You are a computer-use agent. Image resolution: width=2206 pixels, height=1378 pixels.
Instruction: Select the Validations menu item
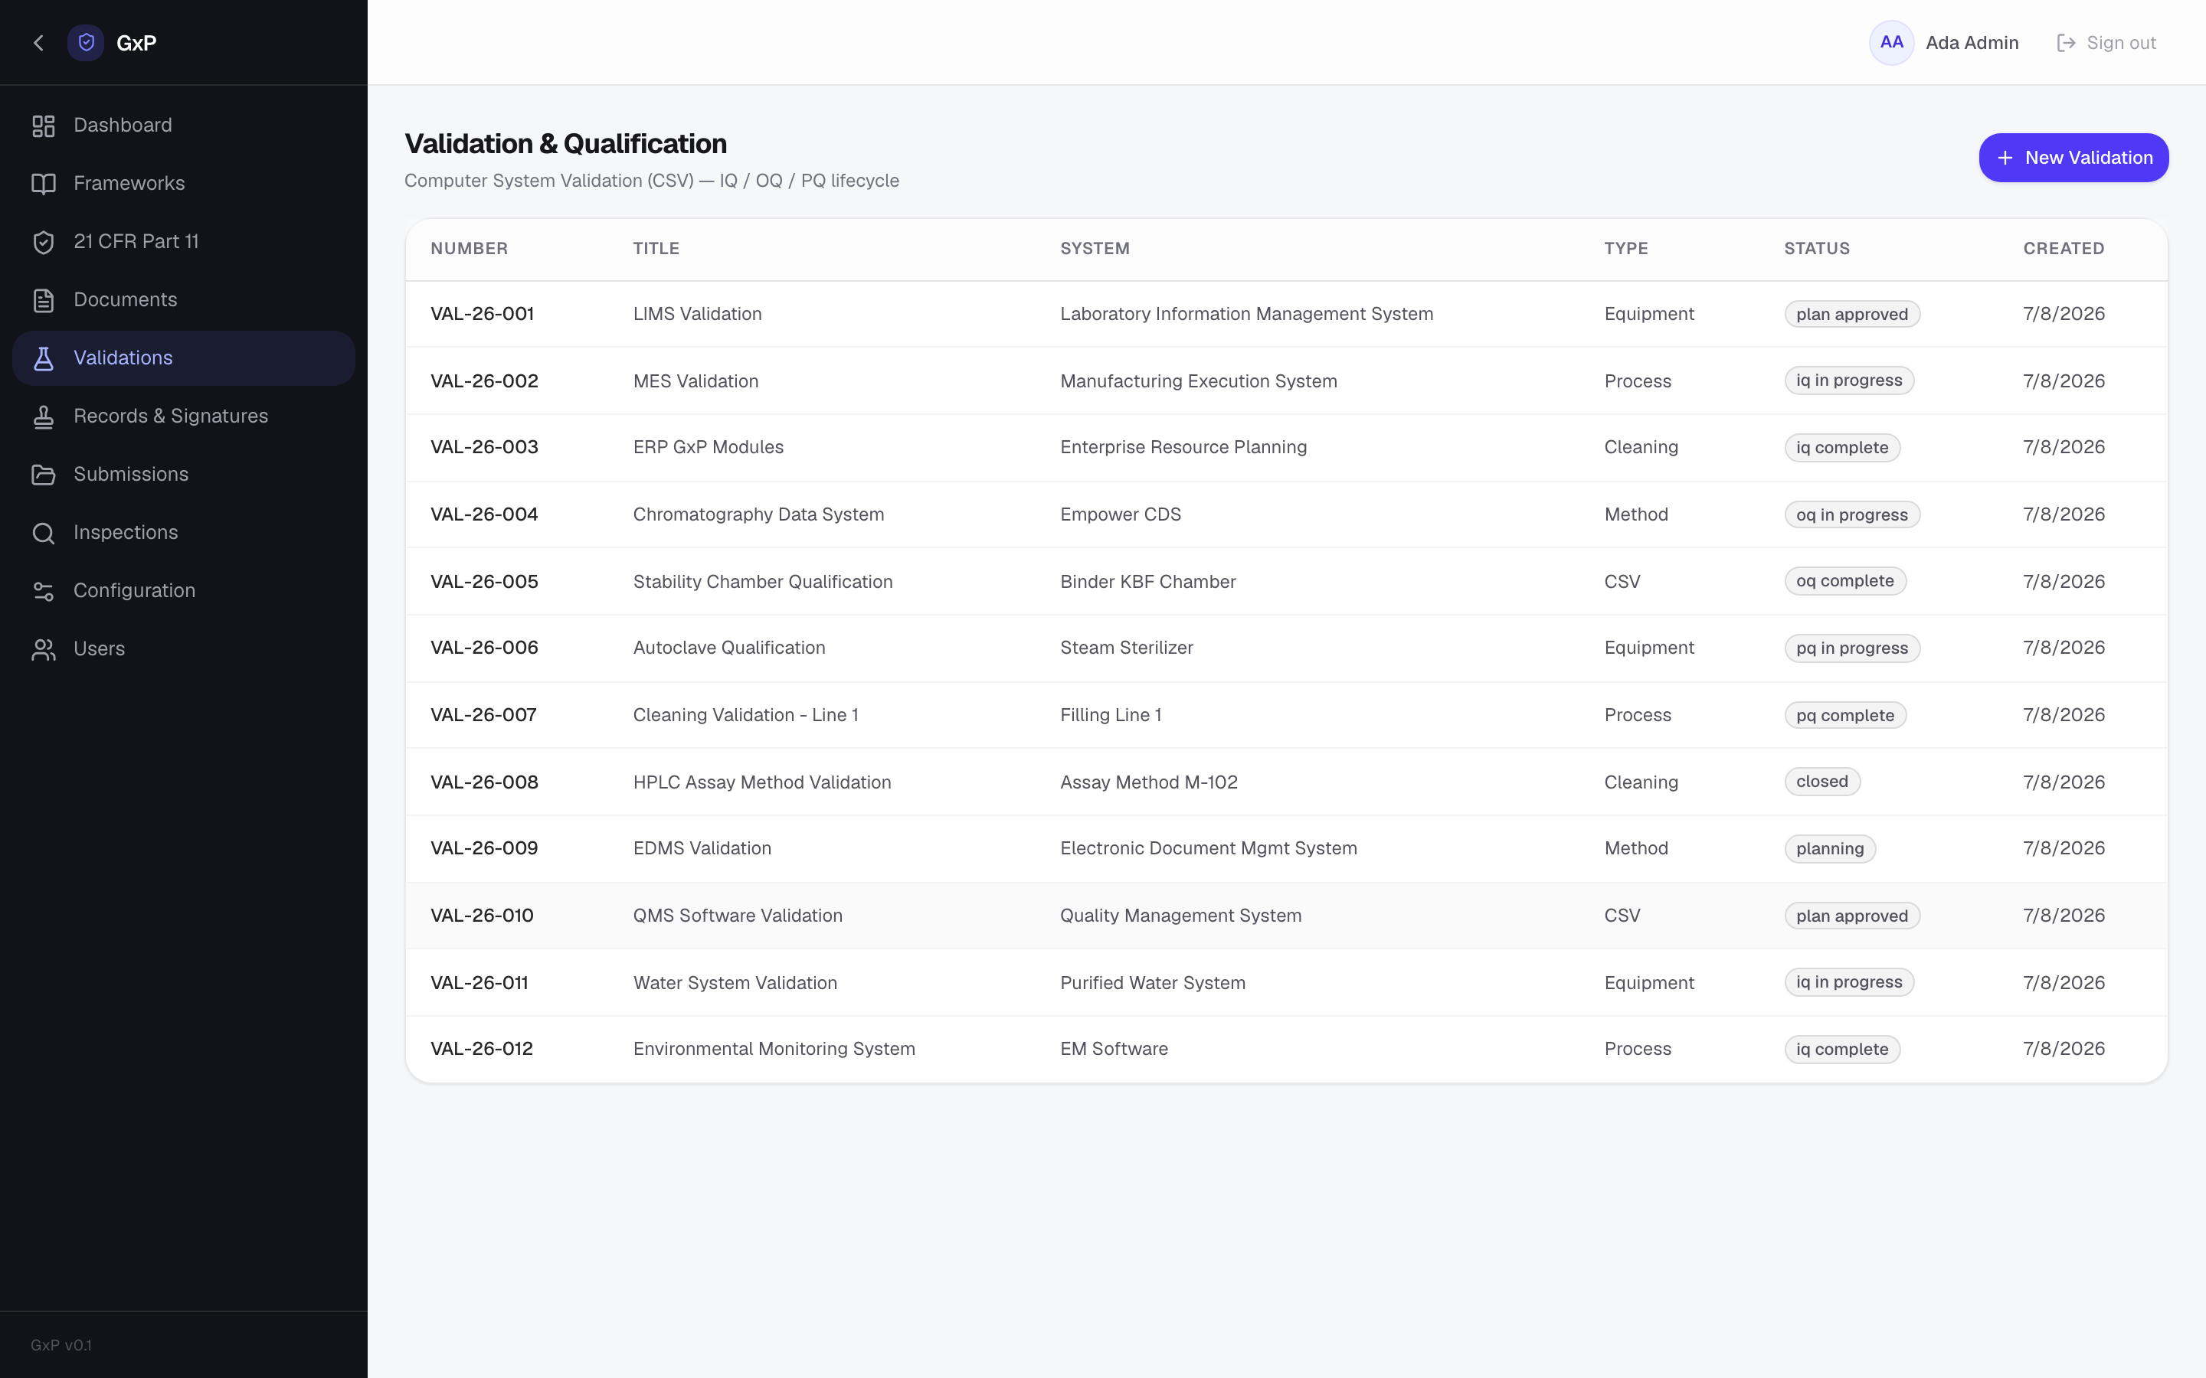(x=184, y=358)
